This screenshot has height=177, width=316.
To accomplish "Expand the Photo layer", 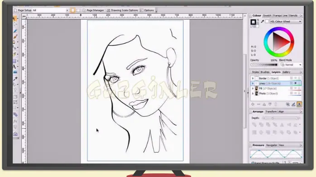I will point(253,93).
